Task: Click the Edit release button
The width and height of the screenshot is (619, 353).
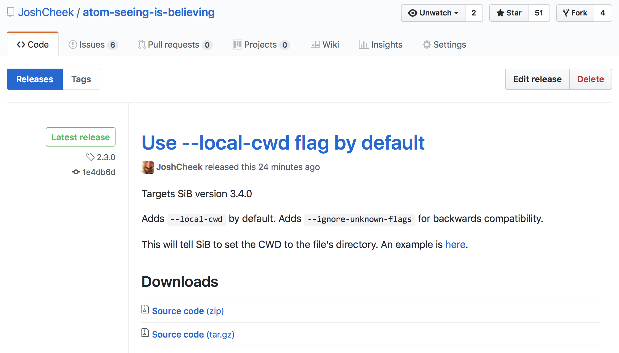Action: point(537,79)
